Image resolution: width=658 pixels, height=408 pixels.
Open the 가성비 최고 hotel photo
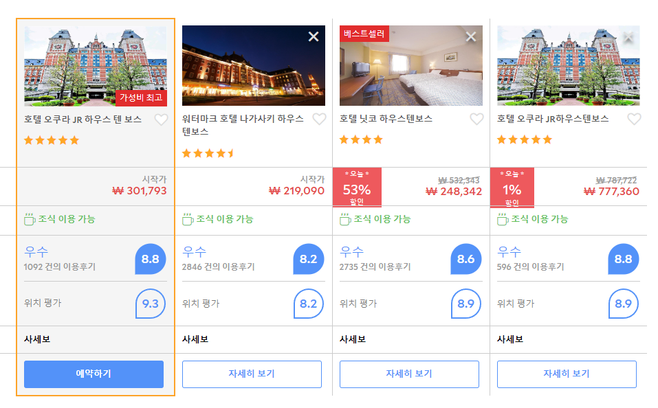(96, 65)
